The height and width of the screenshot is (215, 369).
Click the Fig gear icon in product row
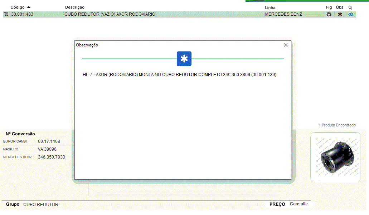click(329, 14)
